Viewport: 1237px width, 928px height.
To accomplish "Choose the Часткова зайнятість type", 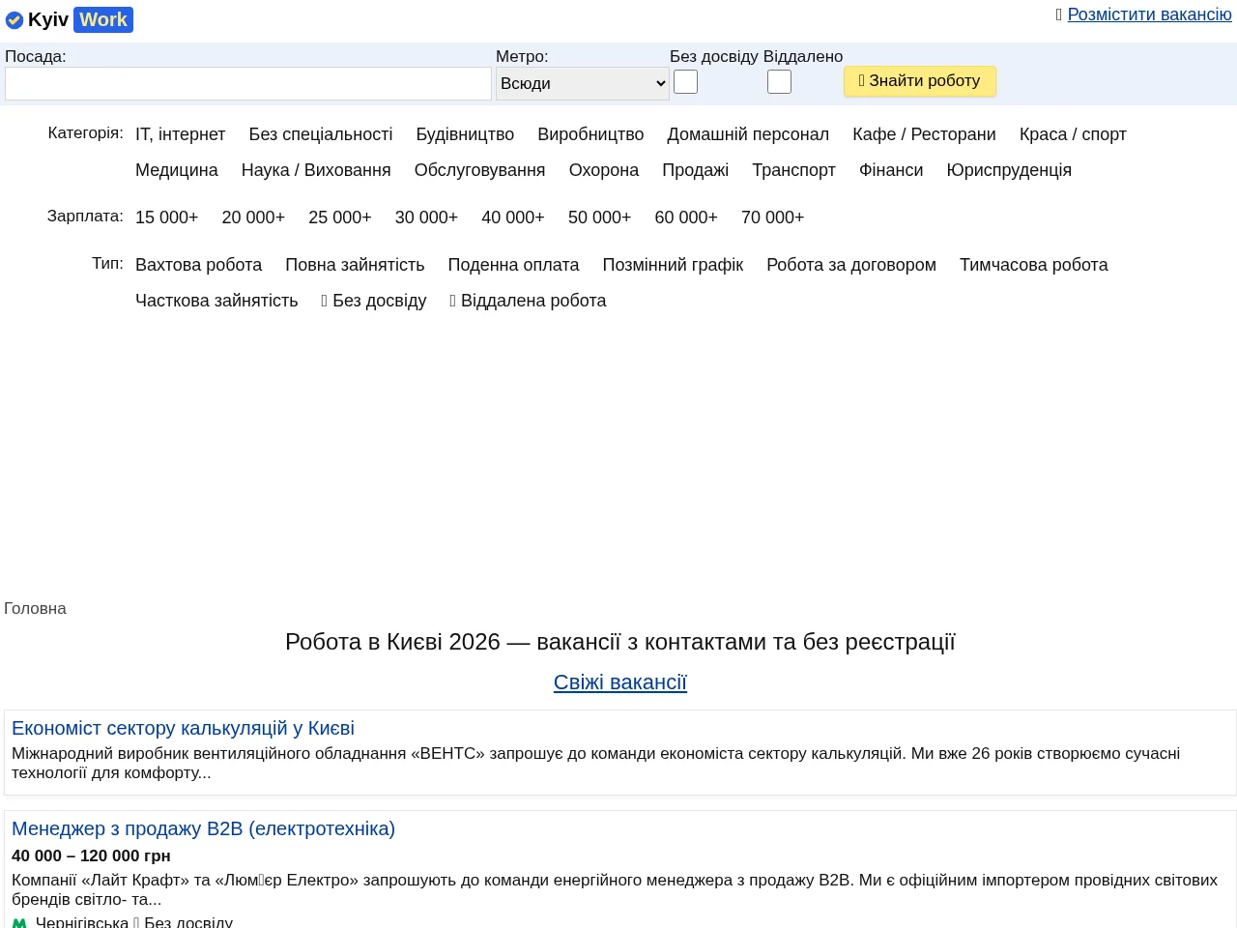I will (x=216, y=301).
